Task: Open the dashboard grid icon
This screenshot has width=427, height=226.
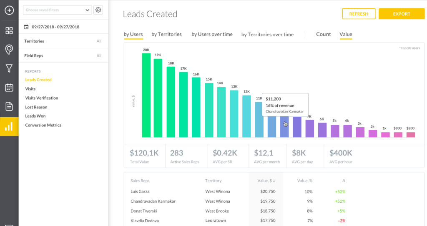Action: pos(9,30)
